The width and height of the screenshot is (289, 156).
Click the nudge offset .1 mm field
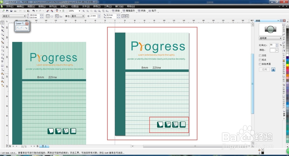(x=94, y=16)
